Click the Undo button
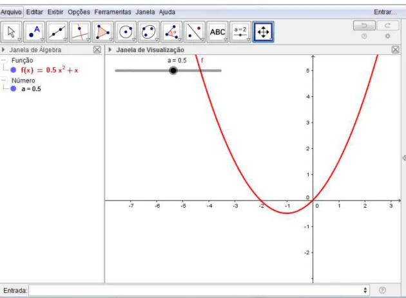The height and width of the screenshot is (298, 406). (x=364, y=25)
